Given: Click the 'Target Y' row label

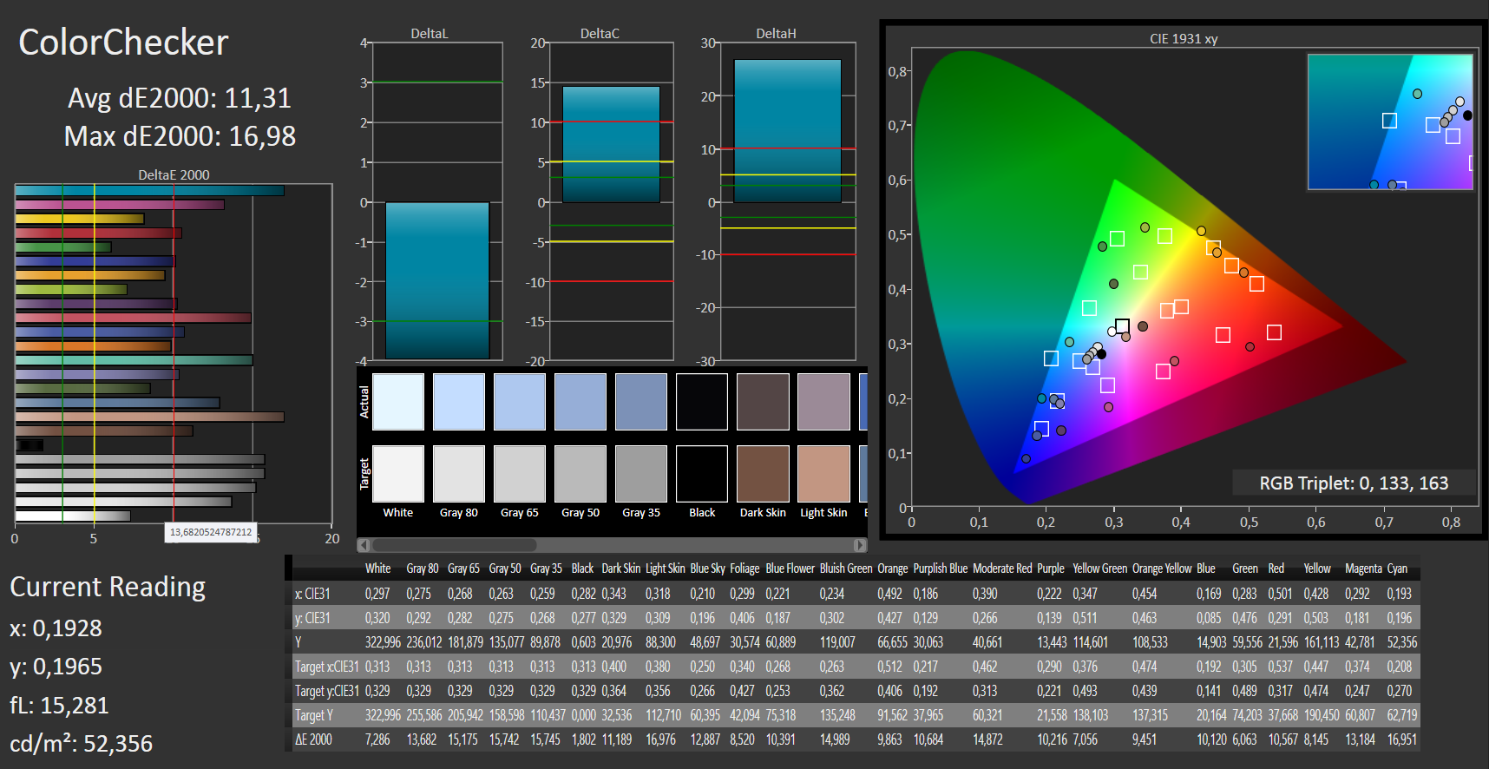Looking at the screenshot, I should [x=314, y=715].
